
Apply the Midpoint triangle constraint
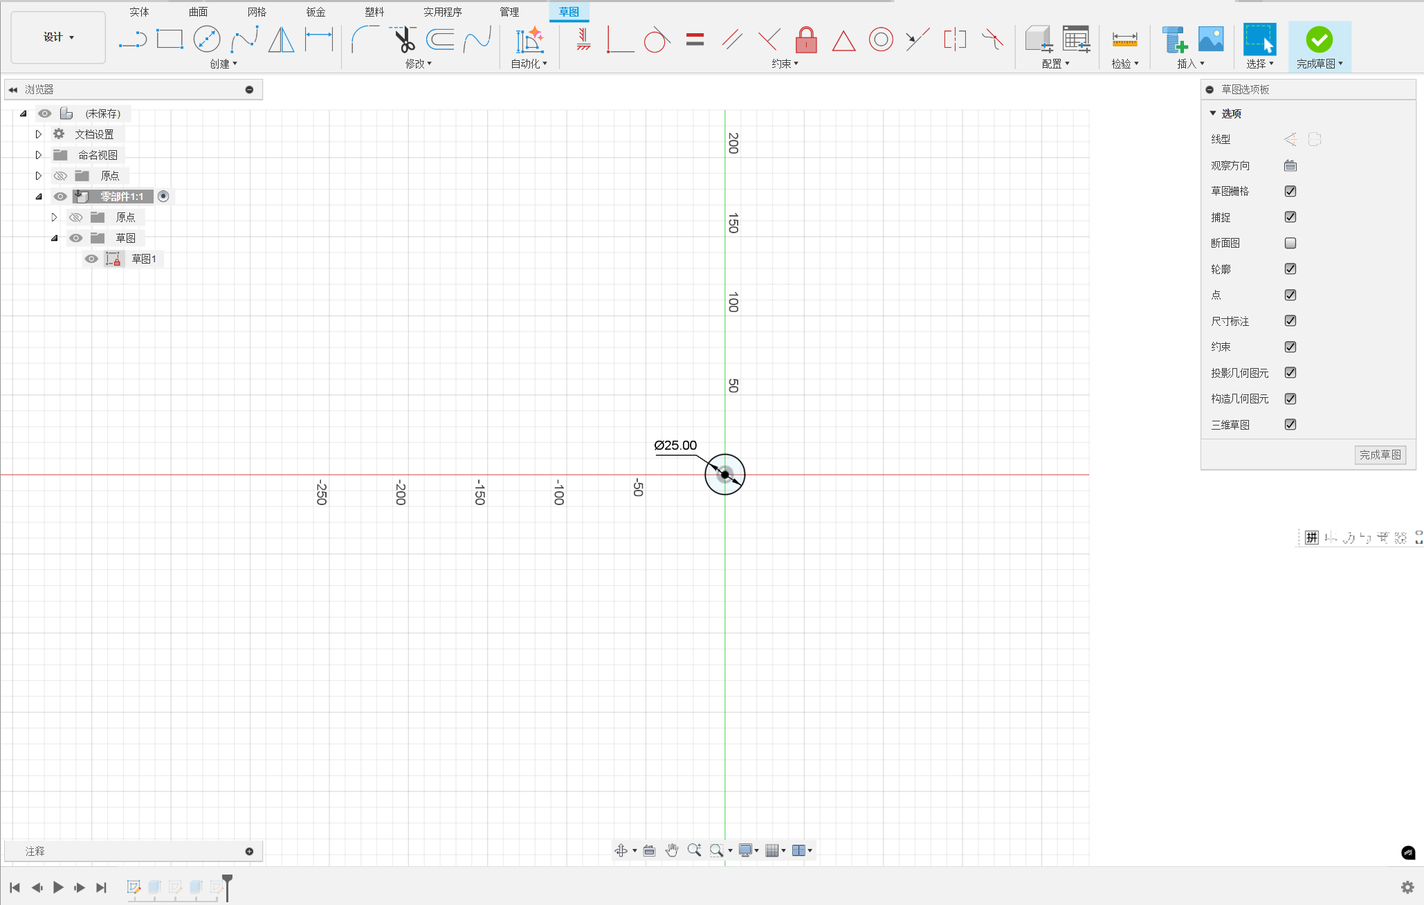[843, 40]
